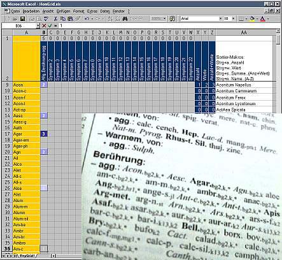Image resolution: width=282 pixels, height=260 pixels.
Task: Open Find using the binoculars icon
Action: coord(125,18)
